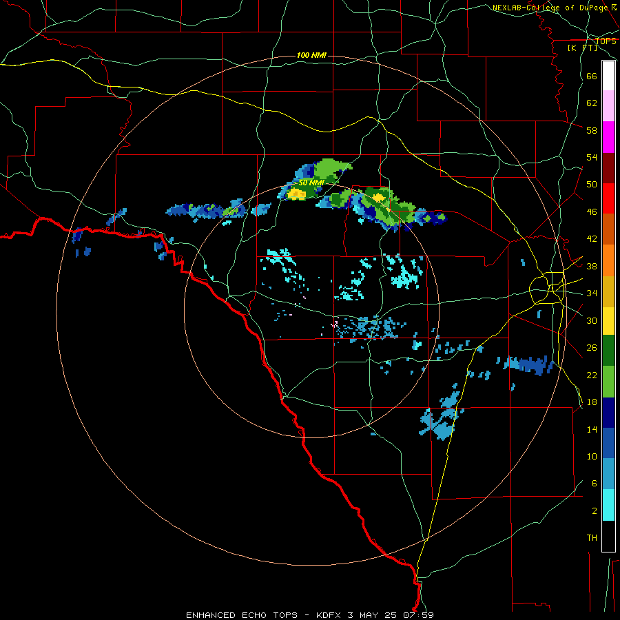
Task: Click the 26 value on the scale
Action: click(x=592, y=348)
